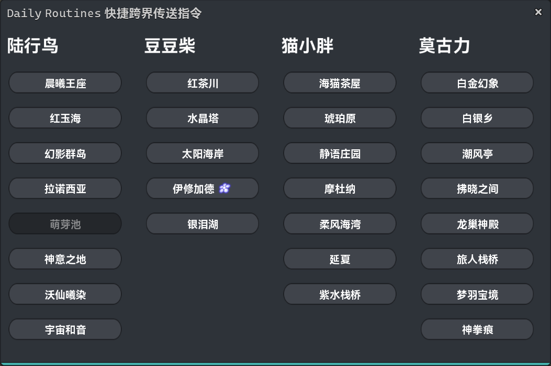Click 银泪湖 in the 豆豆柴 column
Screen dimensions: 551x366
[202, 223]
